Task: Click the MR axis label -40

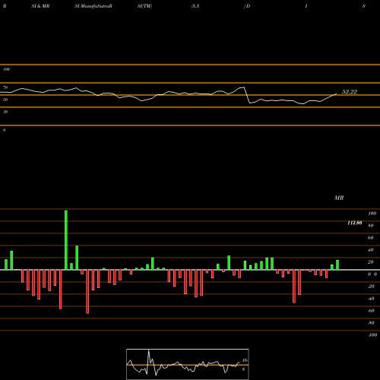Action: click(371, 299)
